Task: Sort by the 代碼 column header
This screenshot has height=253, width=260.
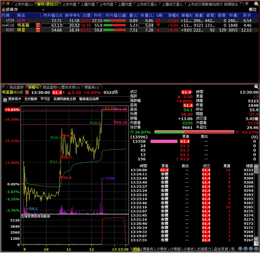Action: [x=9, y=15]
